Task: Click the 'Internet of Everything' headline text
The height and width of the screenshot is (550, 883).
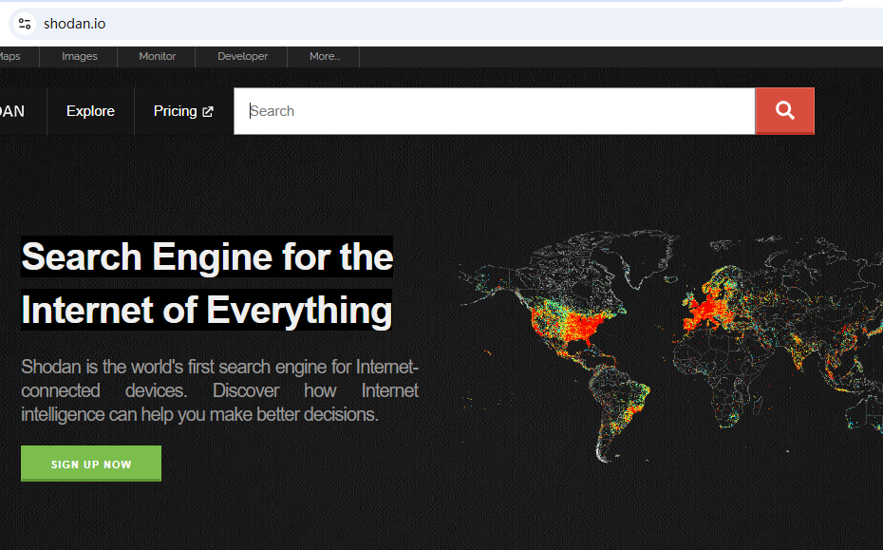Action: point(207,310)
